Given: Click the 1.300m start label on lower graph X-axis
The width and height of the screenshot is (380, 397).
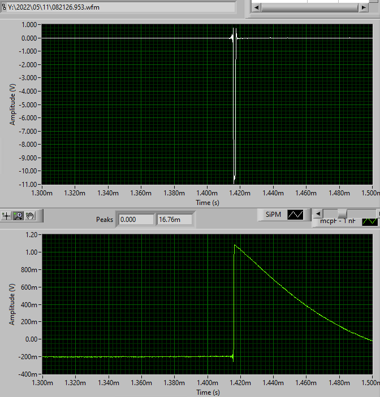Looking at the screenshot, I should tap(42, 382).
